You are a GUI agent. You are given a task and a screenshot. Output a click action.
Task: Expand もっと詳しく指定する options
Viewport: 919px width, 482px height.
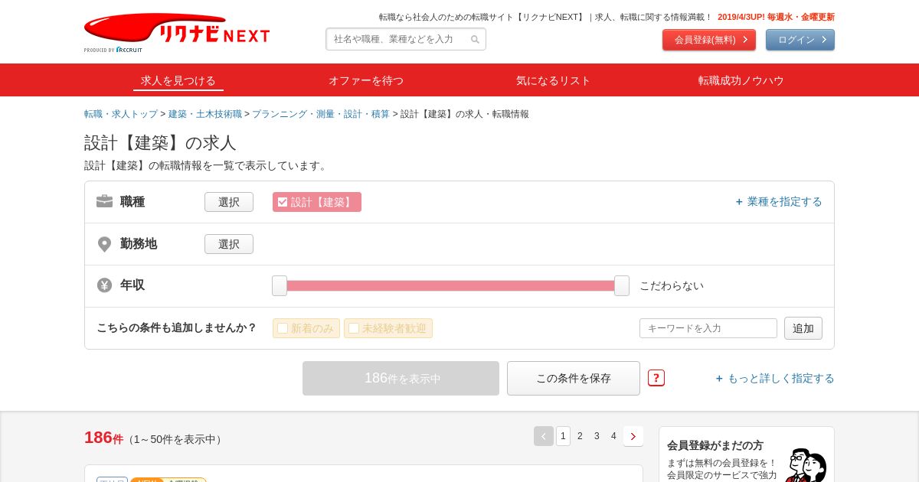(x=775, y=378)
